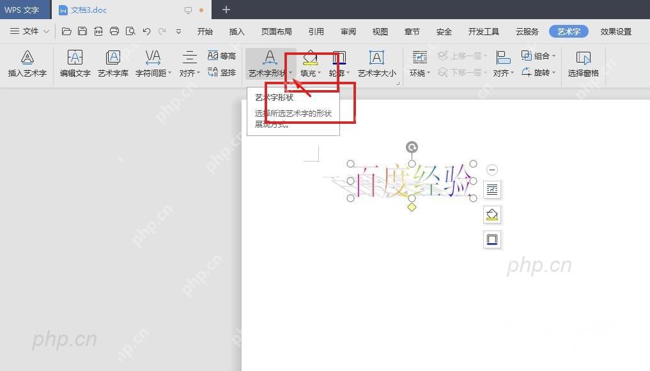Switch to the Page Layout (页面布局) tab
This screenshot has height=371, width=650.
[x=277, y=31]
